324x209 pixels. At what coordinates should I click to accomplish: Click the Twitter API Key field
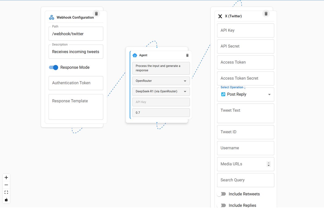click(246, 30)
